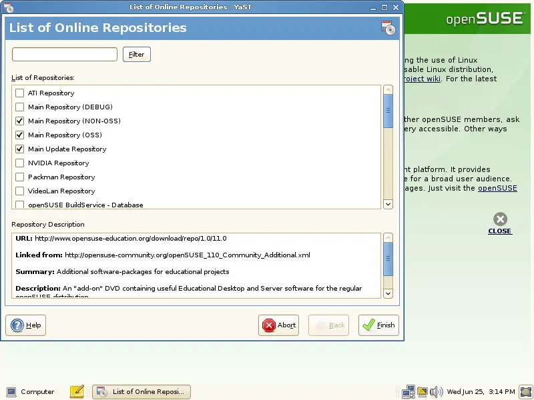534x400 pixels.
Task: Click the red X Abort icon
Action: click(269, 325)
